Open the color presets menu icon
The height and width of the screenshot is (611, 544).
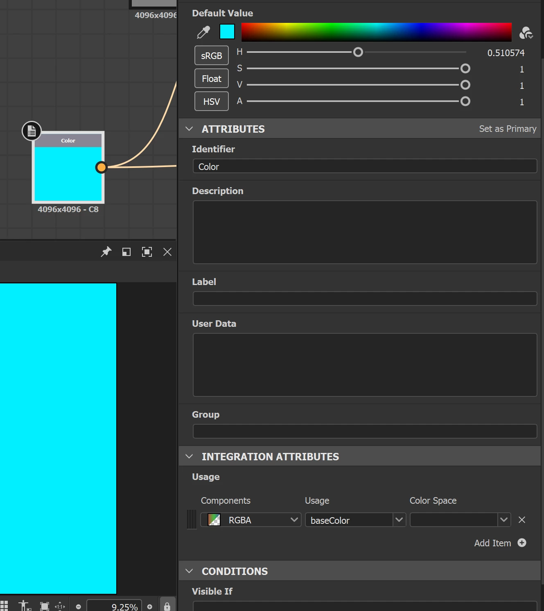[x=526, y=33]
